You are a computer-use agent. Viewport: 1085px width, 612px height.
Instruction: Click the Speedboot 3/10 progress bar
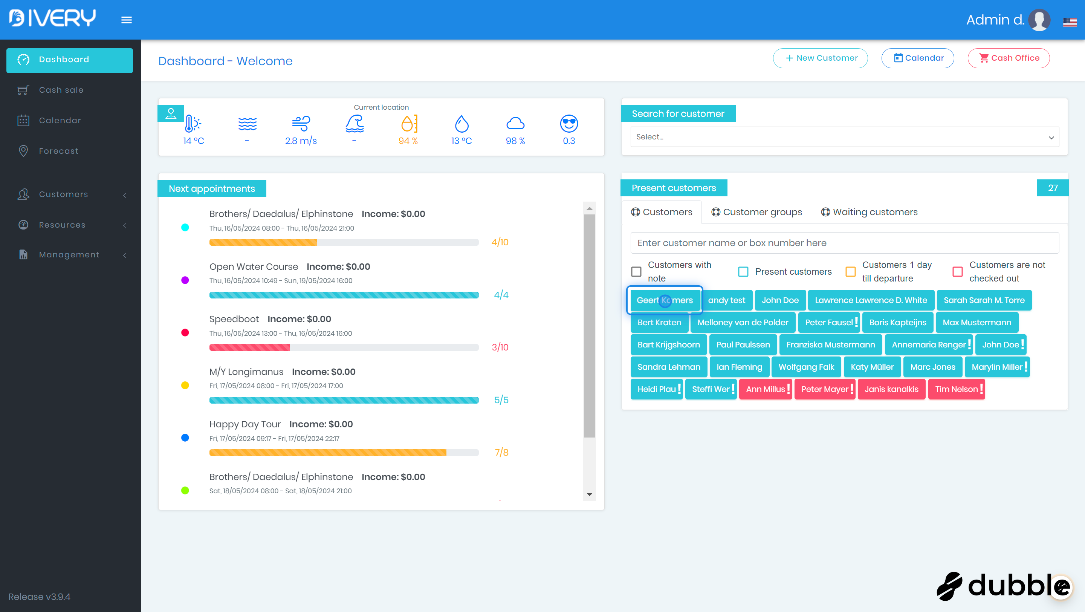pyautogui.click(x=344, y=347)
